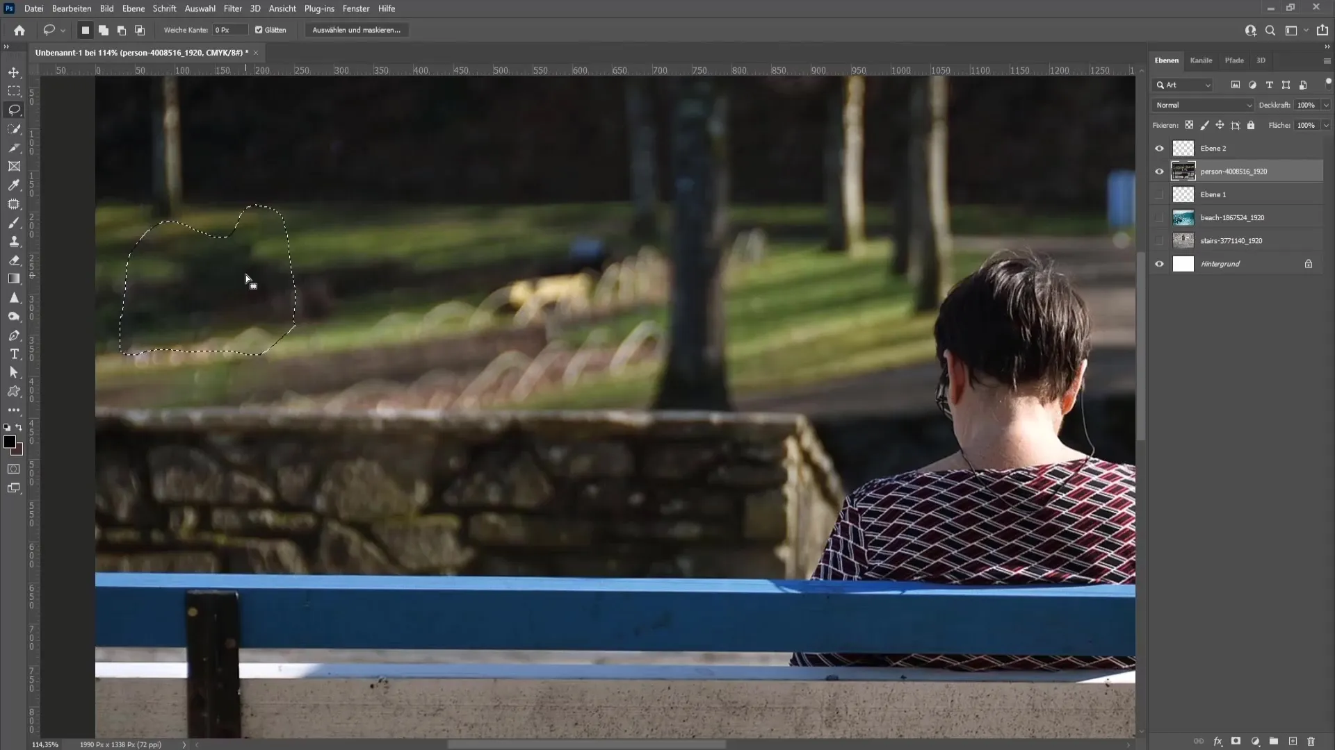
Task: Toggle visibility of Hintergrund layer
Action: pos(1159,264)
